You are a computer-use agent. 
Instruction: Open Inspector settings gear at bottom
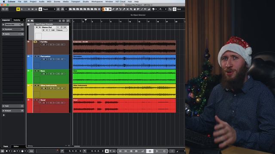4,115
